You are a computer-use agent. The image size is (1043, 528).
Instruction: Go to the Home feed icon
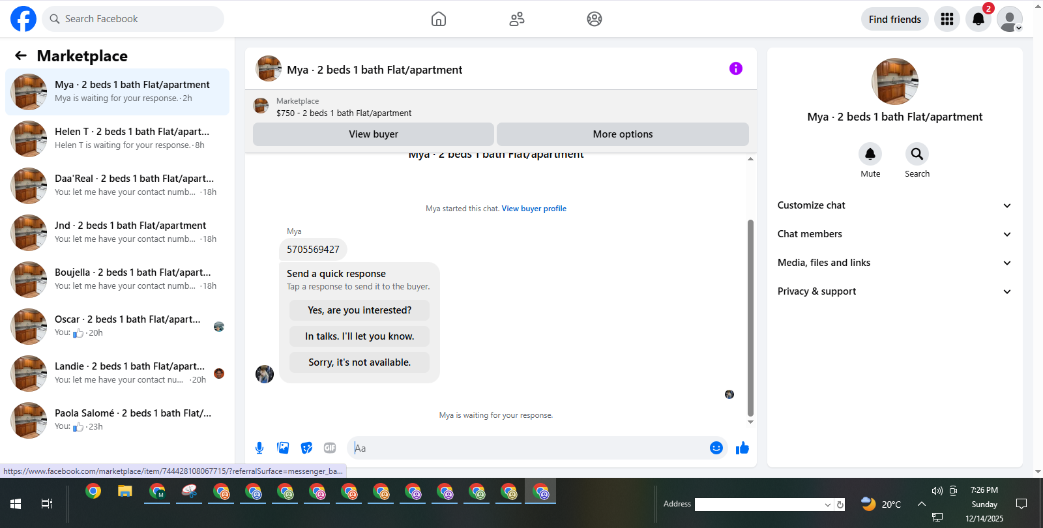pyautogui.click(x=439, y=19)
